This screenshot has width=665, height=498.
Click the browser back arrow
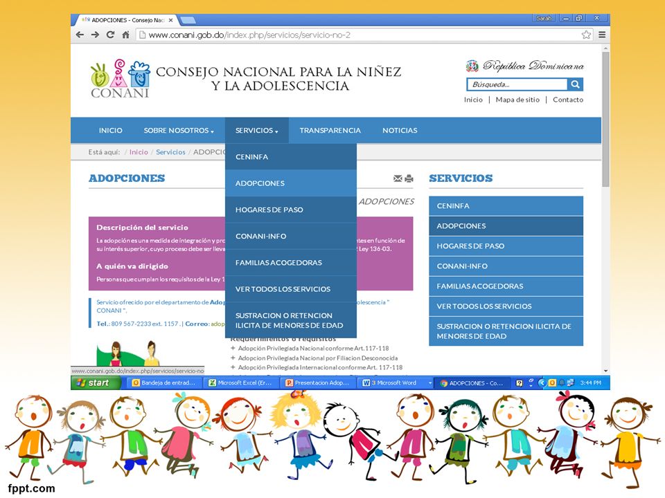point(80,35)
